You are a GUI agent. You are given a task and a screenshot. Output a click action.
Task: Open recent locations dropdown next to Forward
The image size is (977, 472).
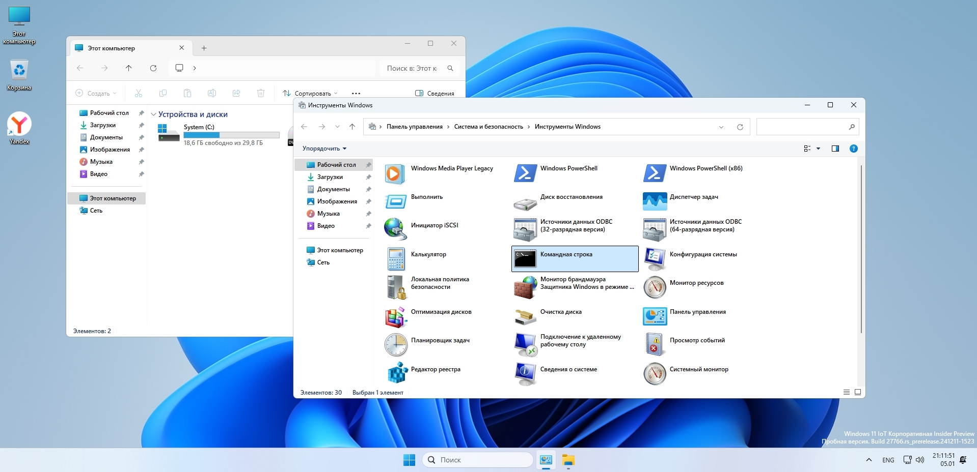337,127
